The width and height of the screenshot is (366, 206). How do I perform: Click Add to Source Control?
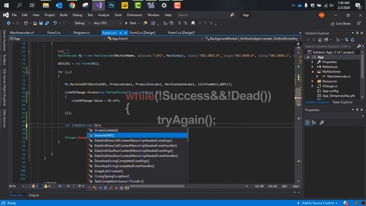(x=317, y=203)
